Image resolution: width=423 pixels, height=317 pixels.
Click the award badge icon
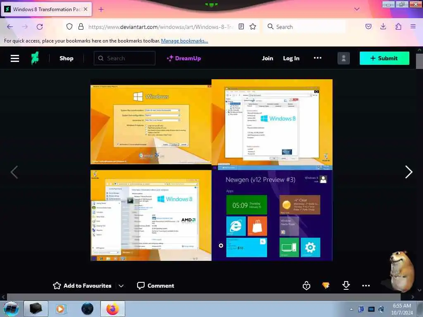point(307,286)
